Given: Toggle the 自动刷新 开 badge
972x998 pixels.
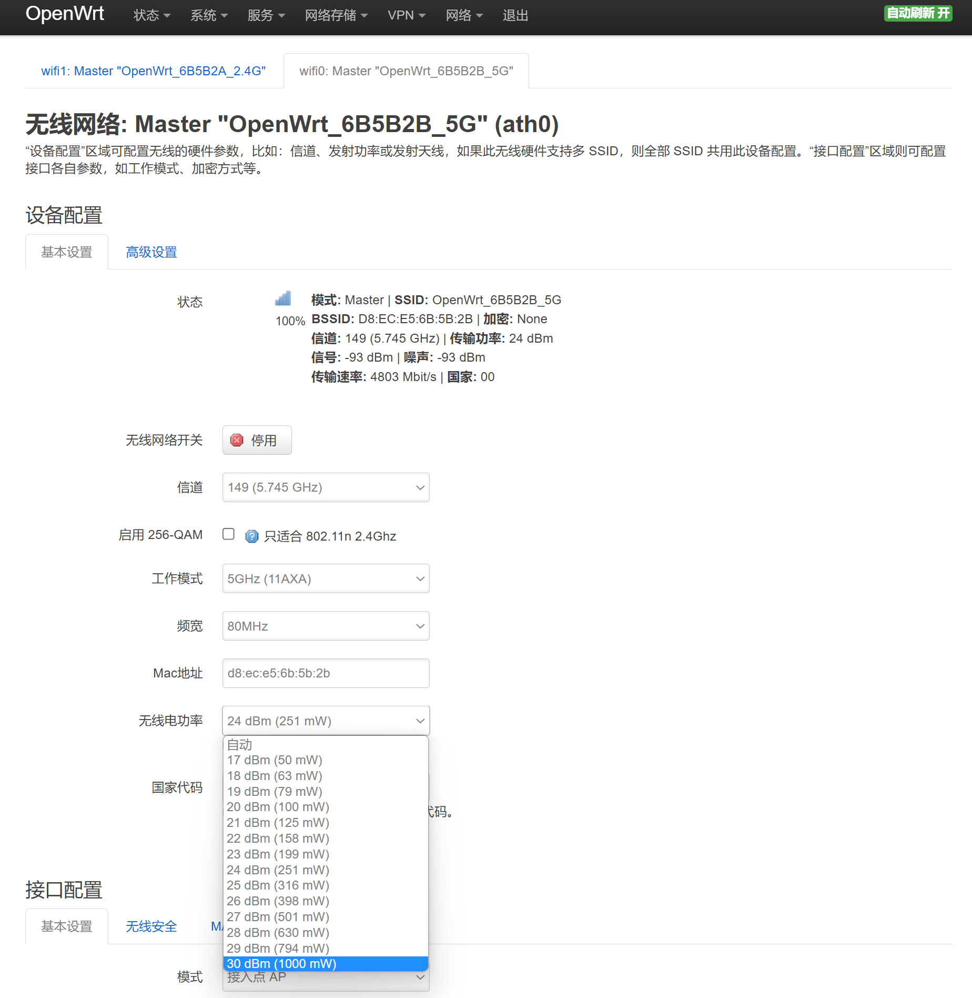Looking at the screenshot, I should [x=918, y=13].
